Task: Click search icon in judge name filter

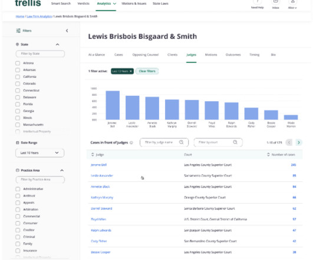Action: [181, 142]
